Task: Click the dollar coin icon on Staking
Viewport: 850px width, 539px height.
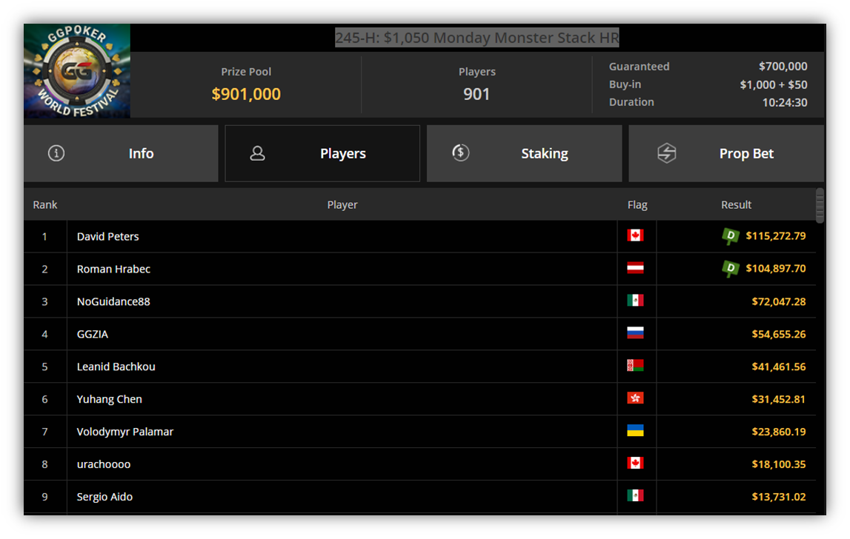Action: [x=461, y=153]
